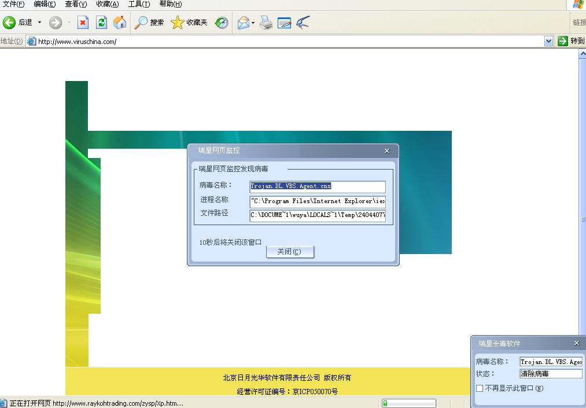
Task: Click the status bar page icon
Action: pos(3,403)
